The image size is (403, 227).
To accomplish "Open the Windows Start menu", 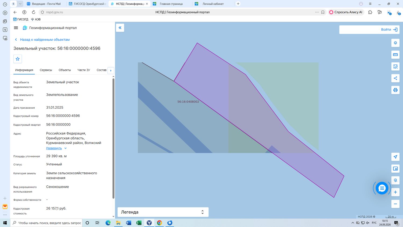I will point(5,223).
